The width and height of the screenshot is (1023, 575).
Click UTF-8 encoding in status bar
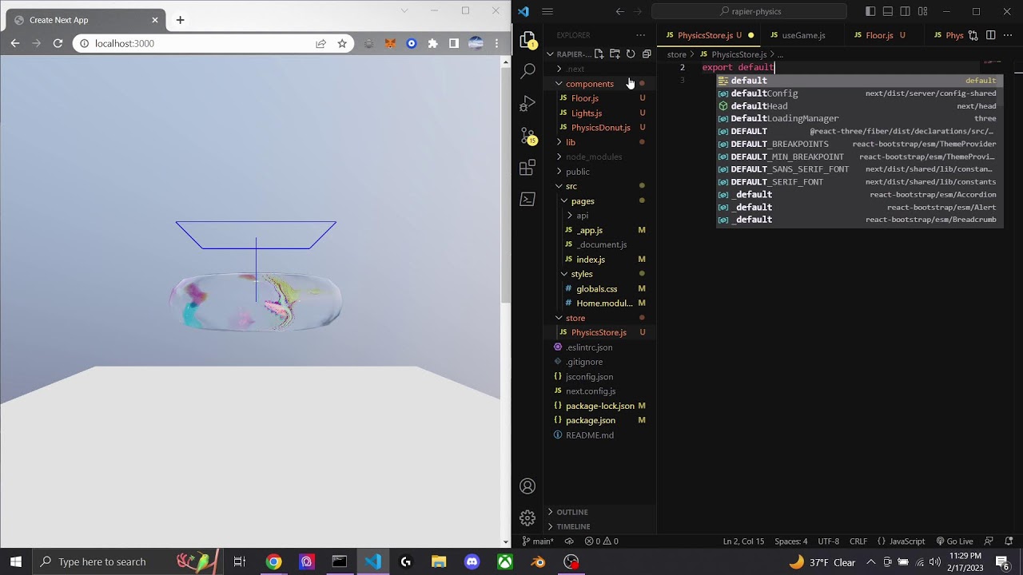(x=828, y=541)
